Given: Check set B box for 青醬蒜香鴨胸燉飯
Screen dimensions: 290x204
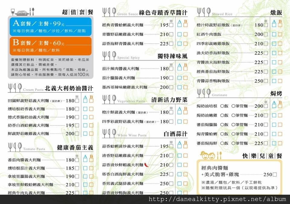Looking at the screenshot, I should pos(280,81).
